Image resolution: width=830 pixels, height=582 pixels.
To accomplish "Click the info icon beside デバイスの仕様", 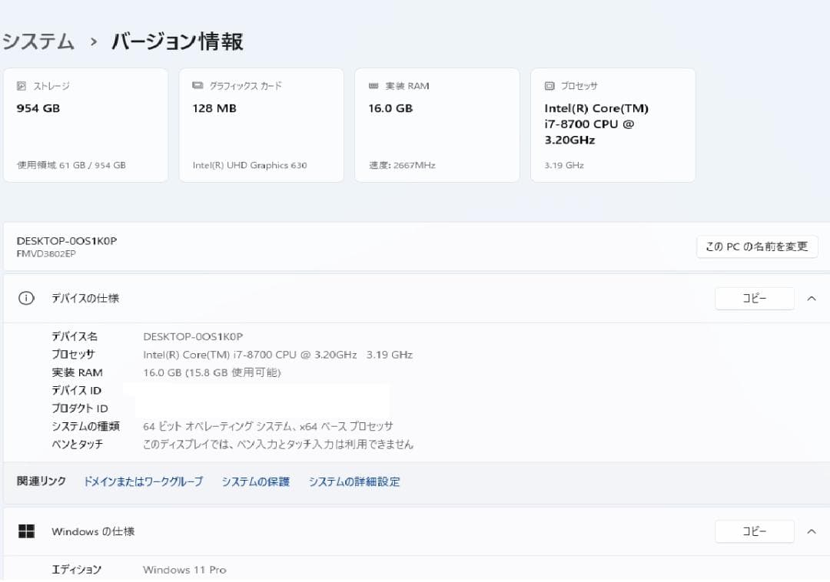I will (x=25, y=298).
